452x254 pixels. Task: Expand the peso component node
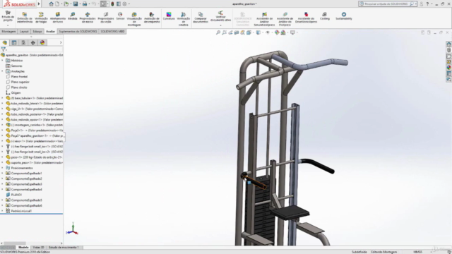coord(2,157)
